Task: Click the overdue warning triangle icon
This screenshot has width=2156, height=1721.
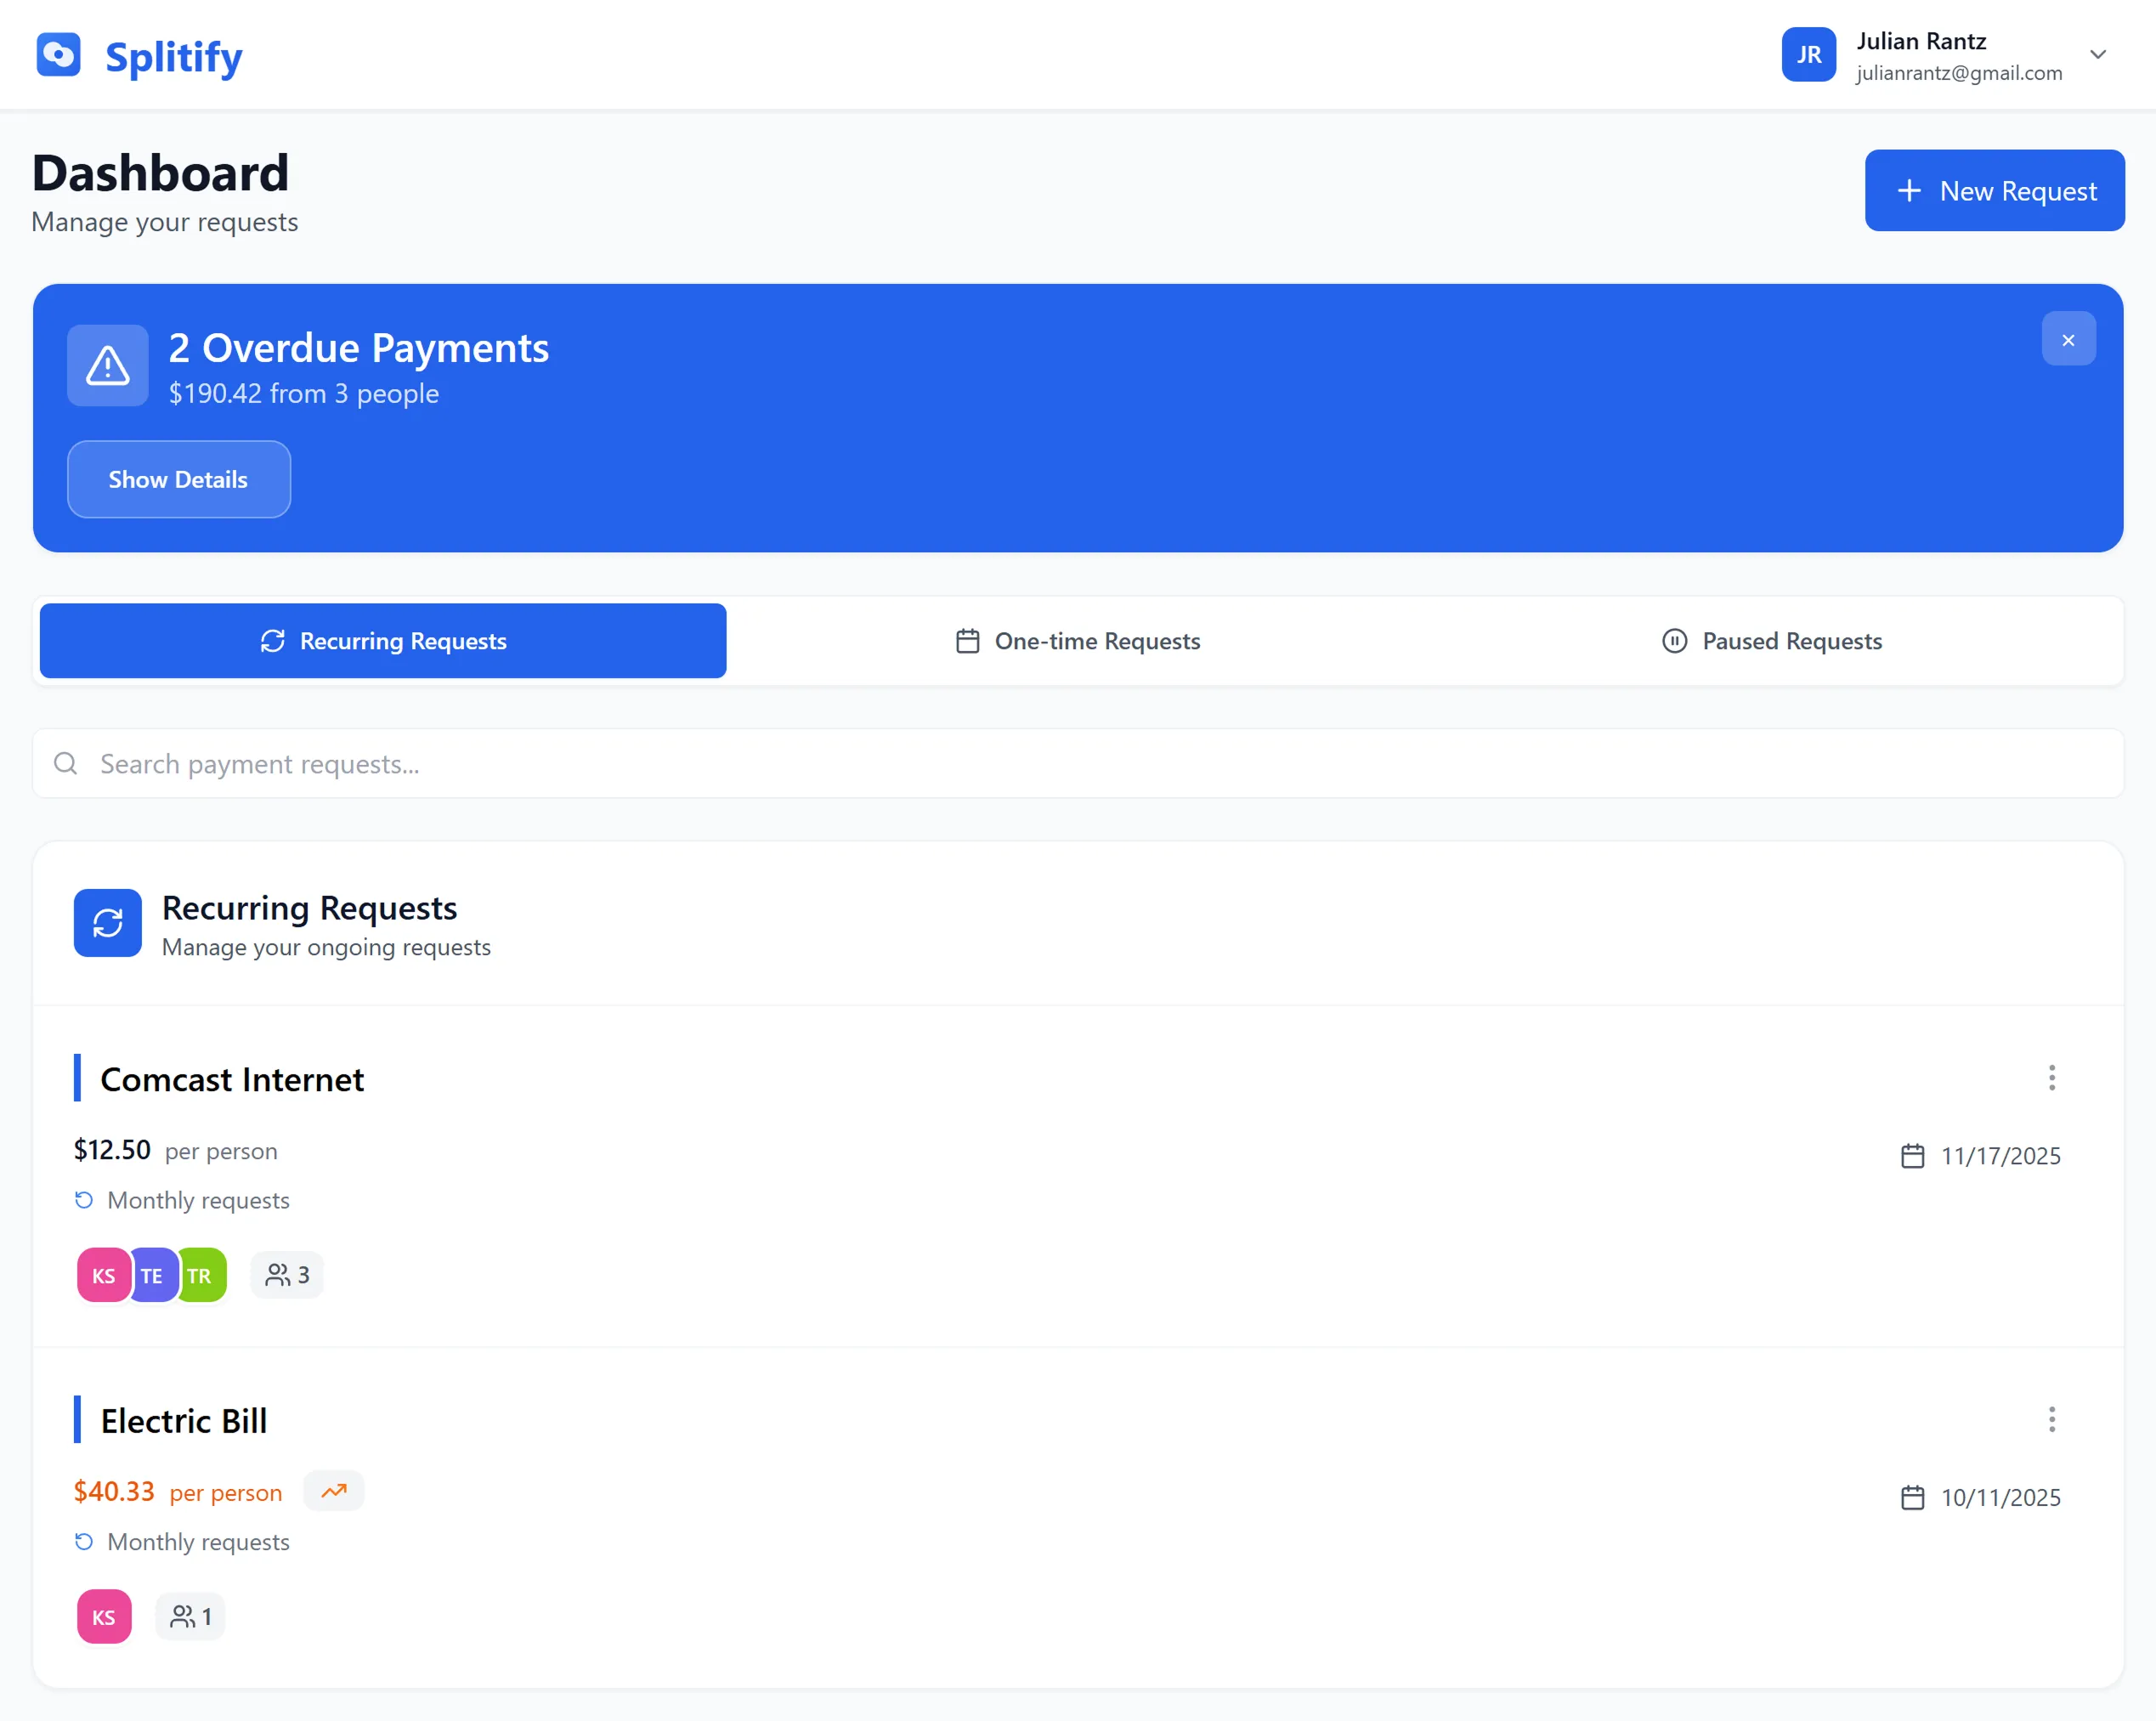Action: coord(108,366)
